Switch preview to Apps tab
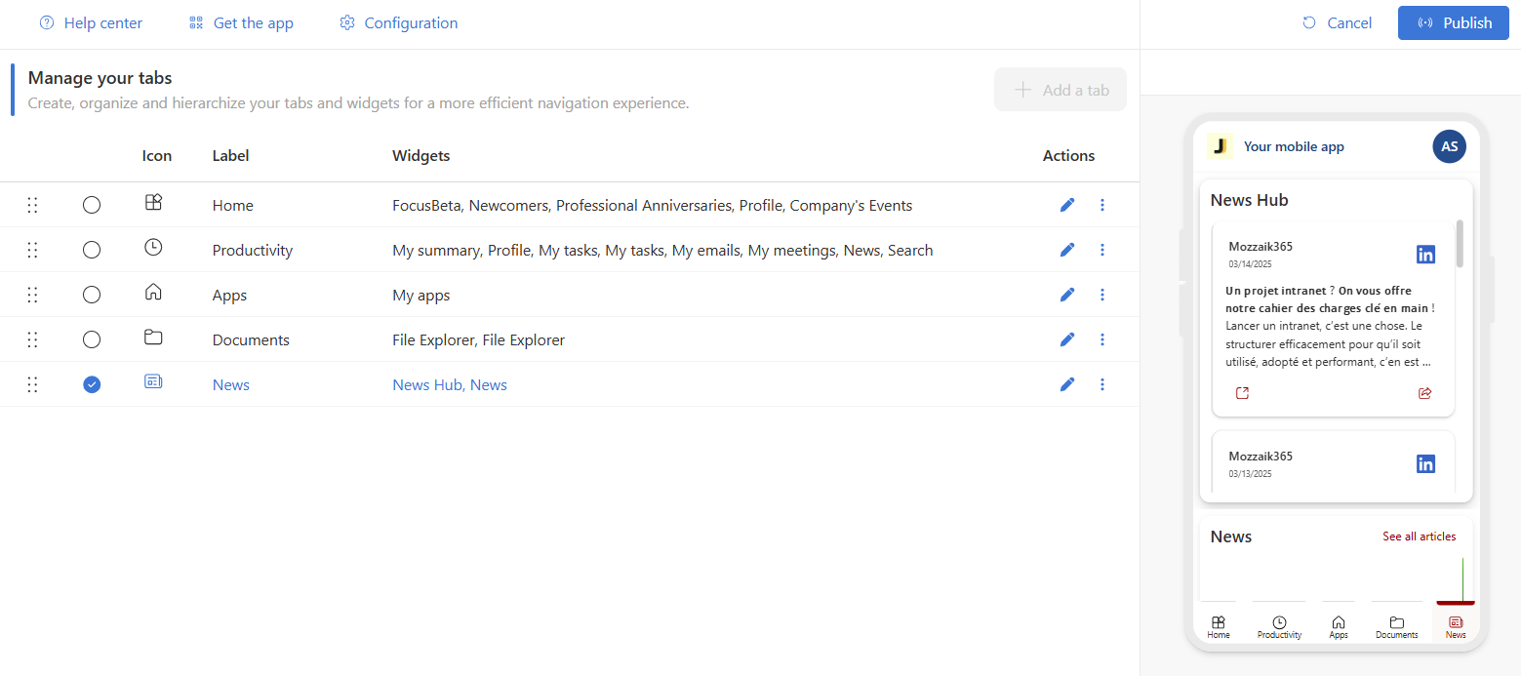1521x676 pixels. [x=1339, y=626]
